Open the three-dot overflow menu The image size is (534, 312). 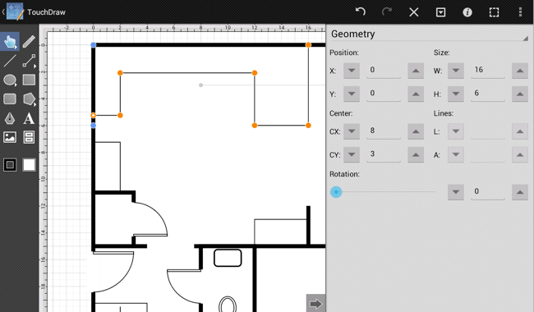pyautogui.click(x=520, y=12)
